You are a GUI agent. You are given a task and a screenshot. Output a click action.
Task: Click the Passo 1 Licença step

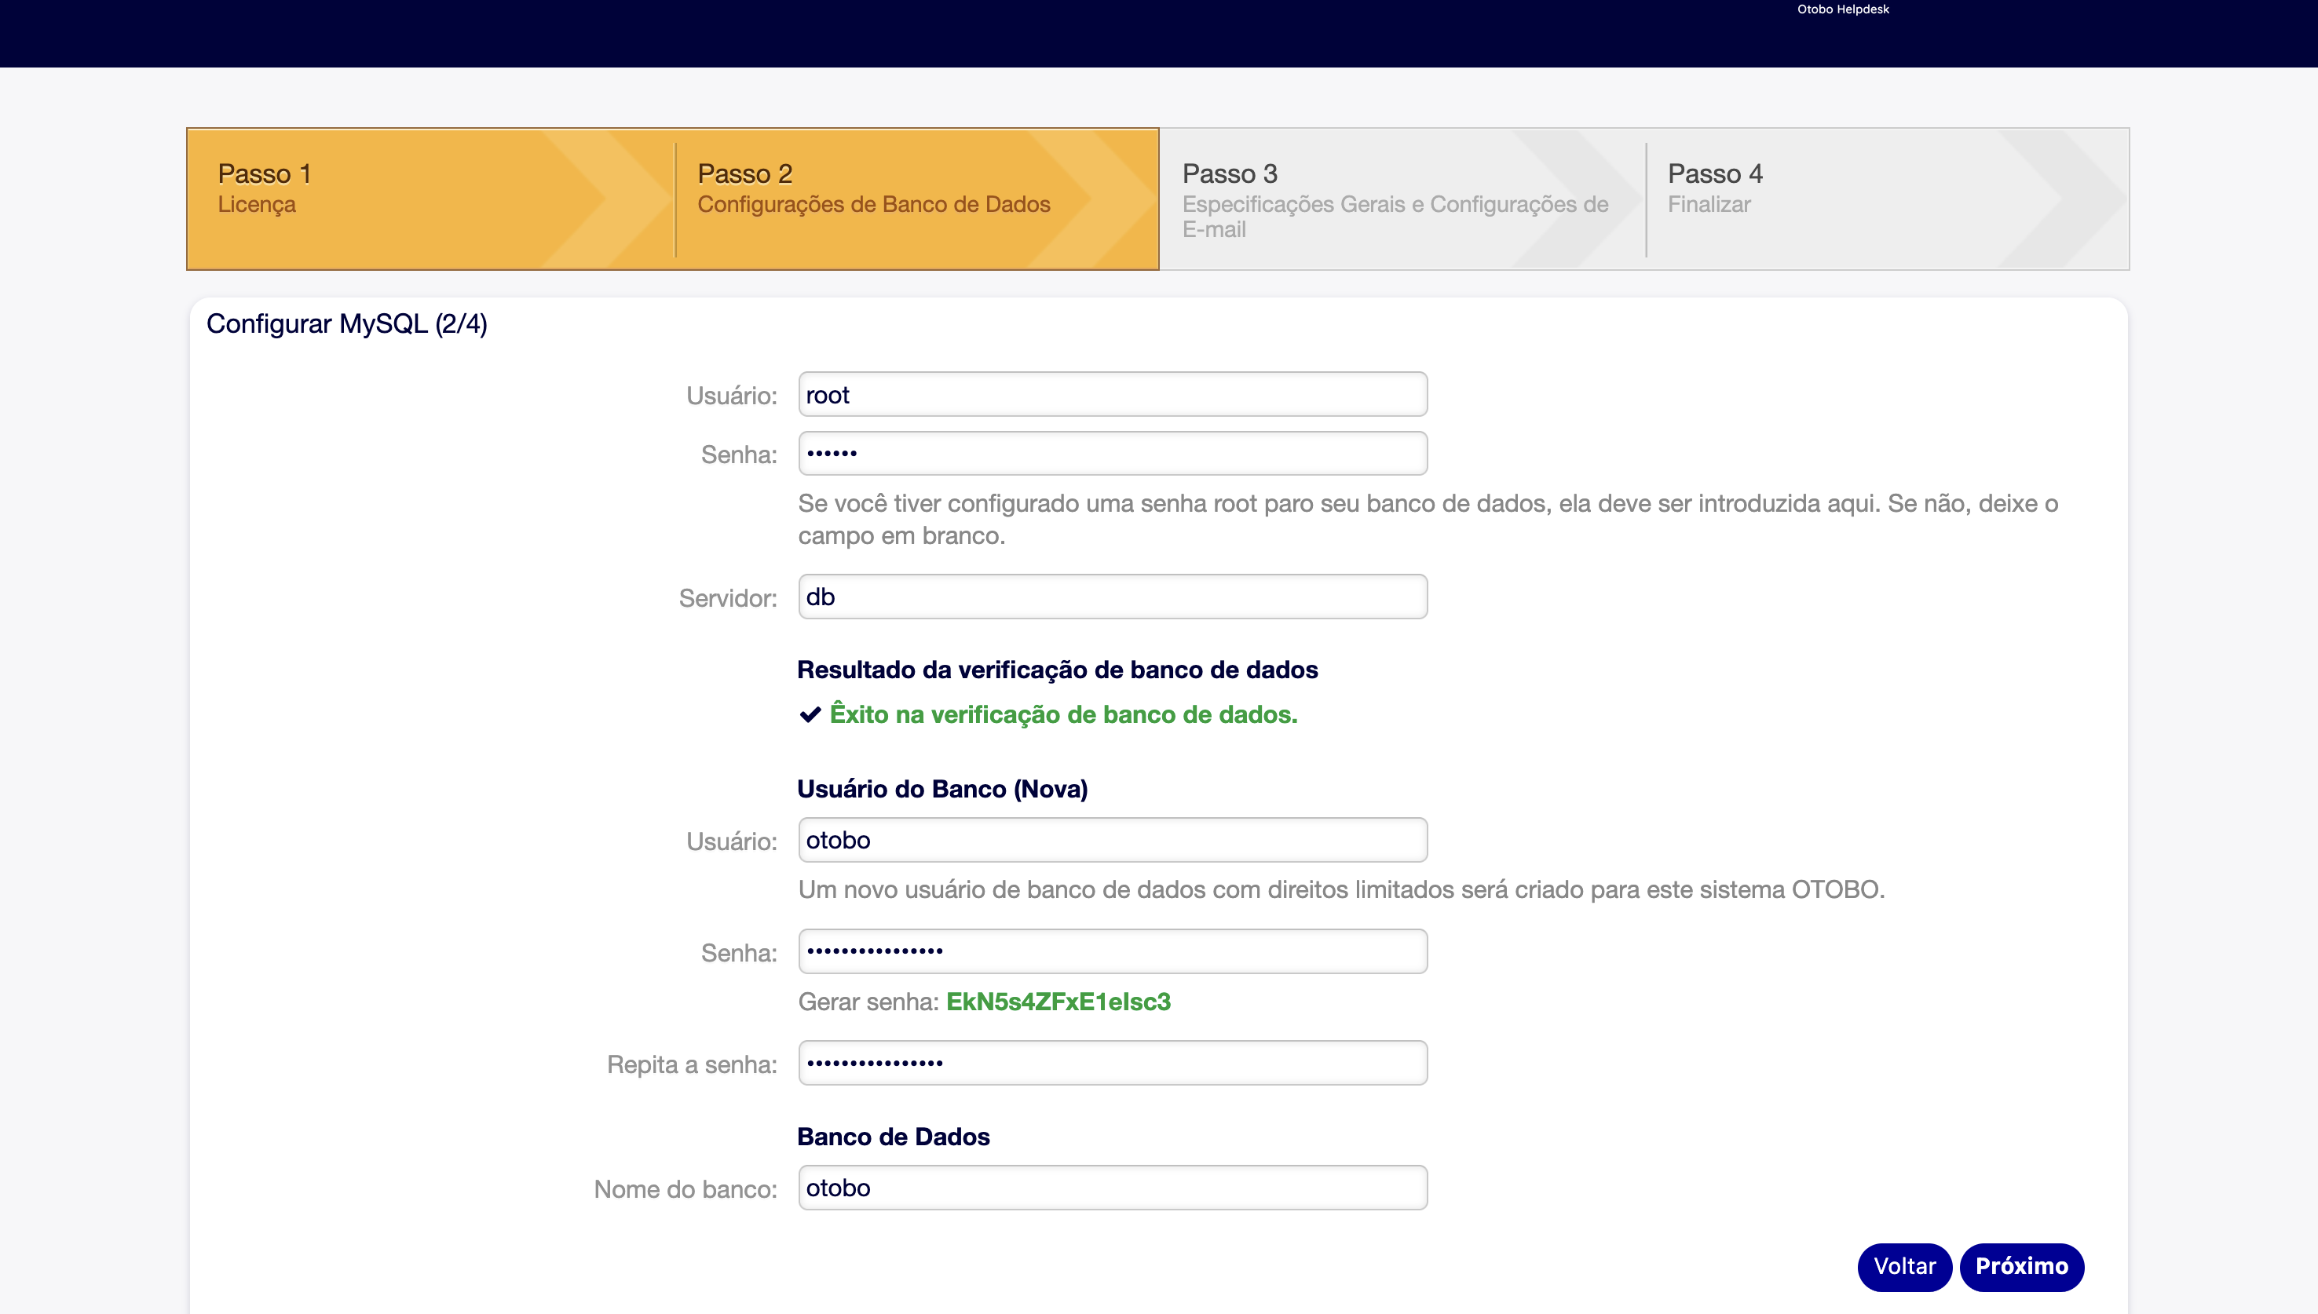pos(265,188)
